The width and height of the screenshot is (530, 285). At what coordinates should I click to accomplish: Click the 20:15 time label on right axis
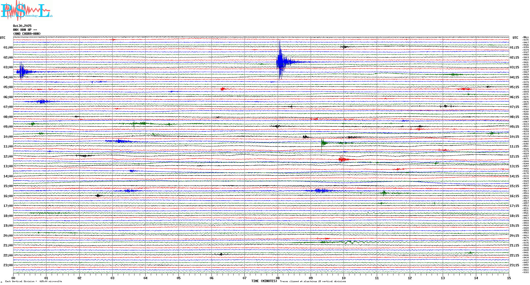tap(514, 236)
